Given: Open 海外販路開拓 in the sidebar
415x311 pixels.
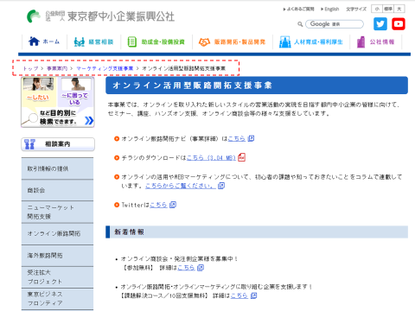Looking at the screenshot, I should pos(57,256).
